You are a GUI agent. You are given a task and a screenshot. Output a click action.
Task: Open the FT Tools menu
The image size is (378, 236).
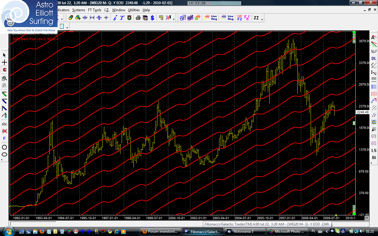94,10
